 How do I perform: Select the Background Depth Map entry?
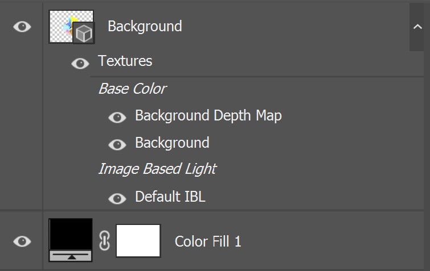208,116
